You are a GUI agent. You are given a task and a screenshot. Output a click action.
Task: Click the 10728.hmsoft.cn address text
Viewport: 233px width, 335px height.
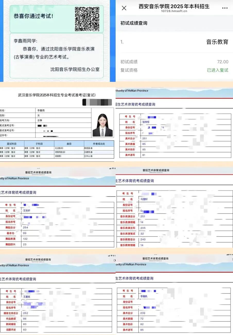174,11
